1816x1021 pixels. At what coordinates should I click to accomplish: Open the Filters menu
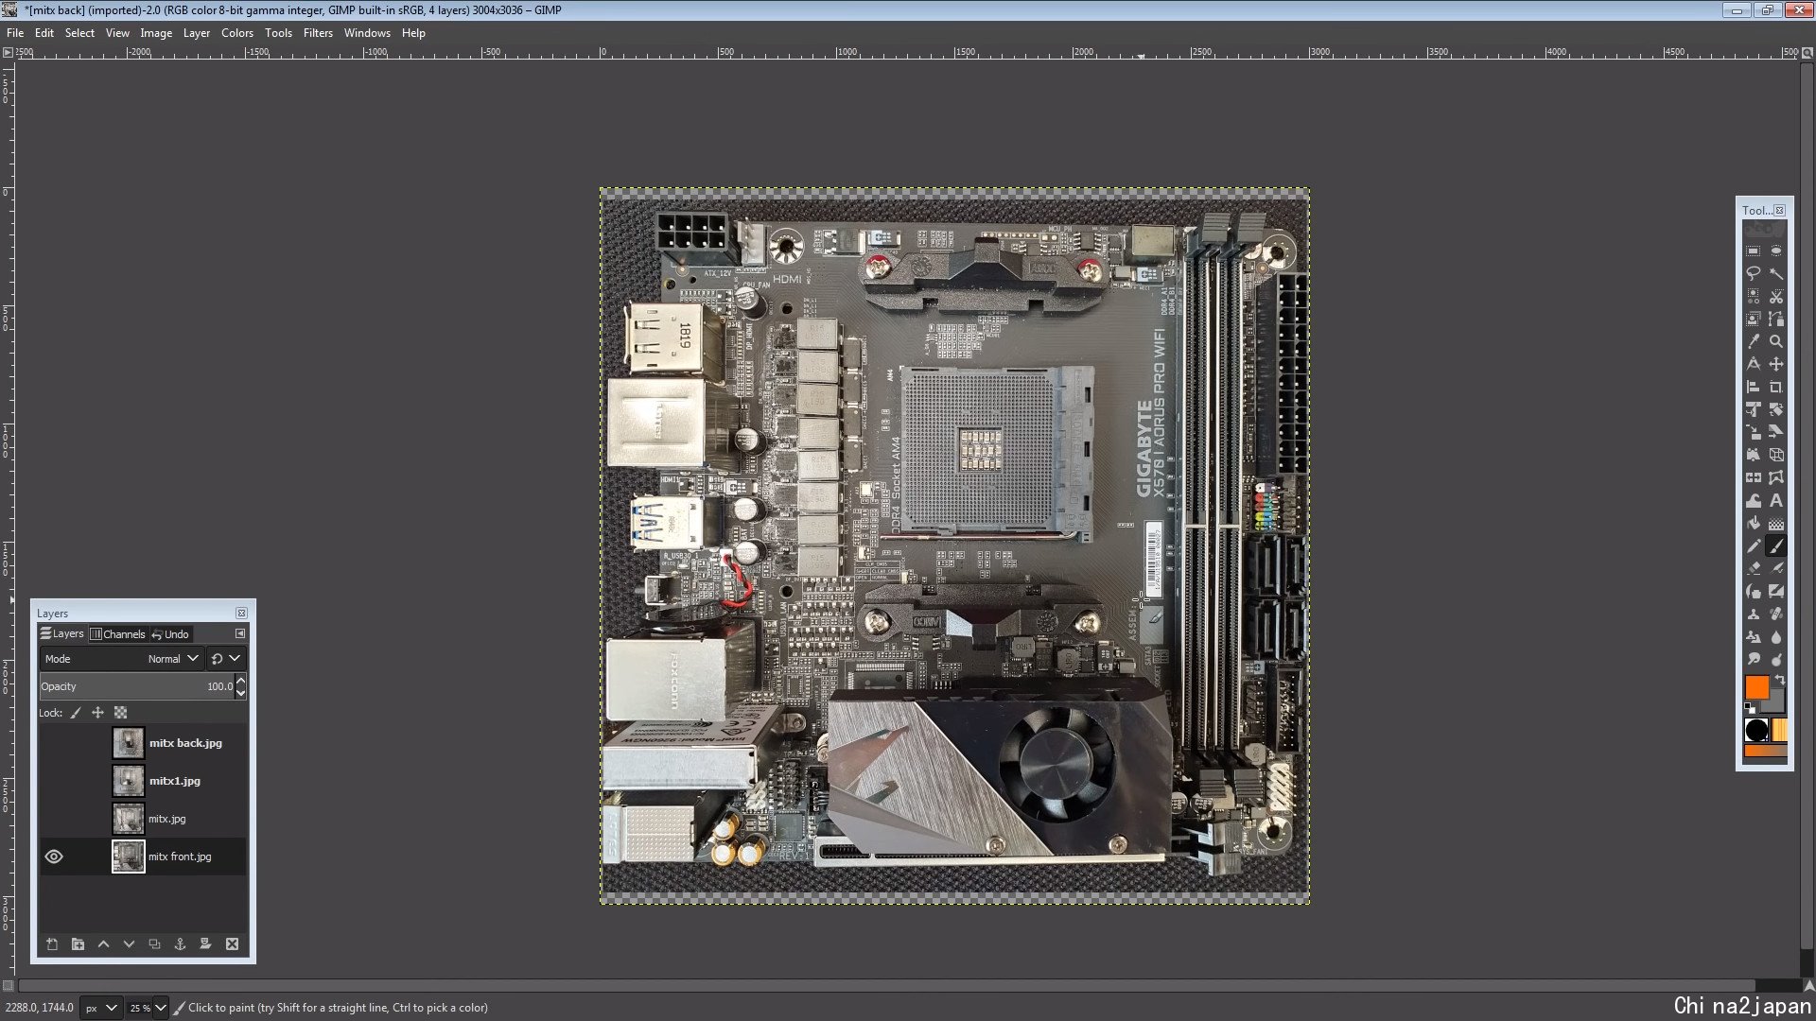click(318, 33)
